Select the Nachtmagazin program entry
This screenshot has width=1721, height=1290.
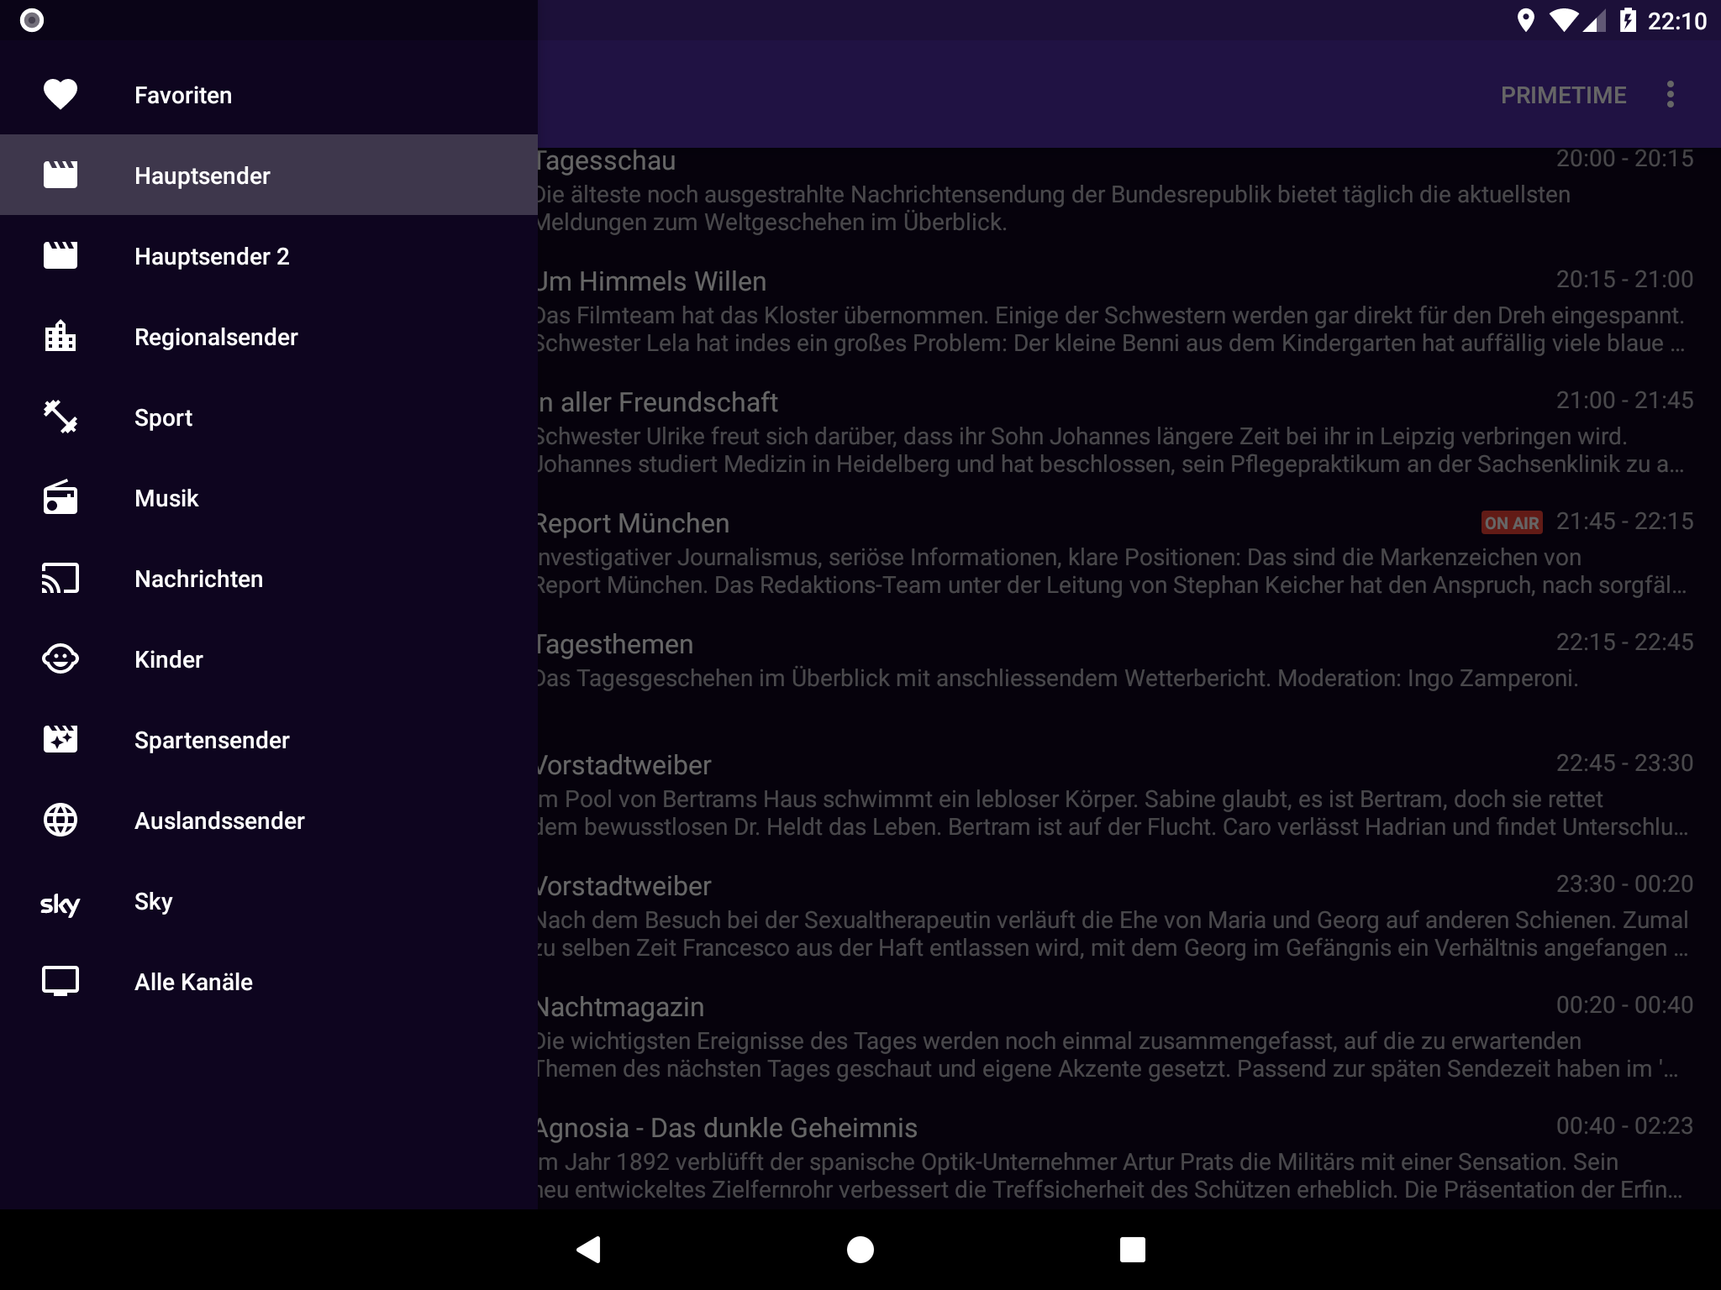click(1109, 1036)
